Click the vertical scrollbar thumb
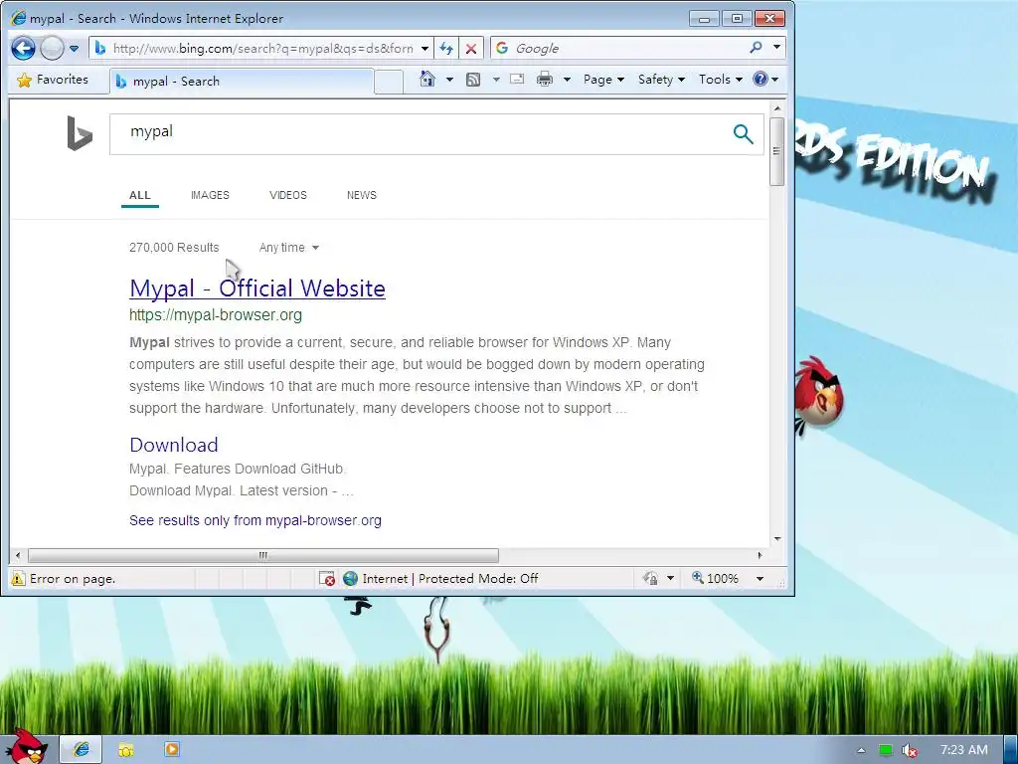The image size is (1018, 764). click(776, 151)
